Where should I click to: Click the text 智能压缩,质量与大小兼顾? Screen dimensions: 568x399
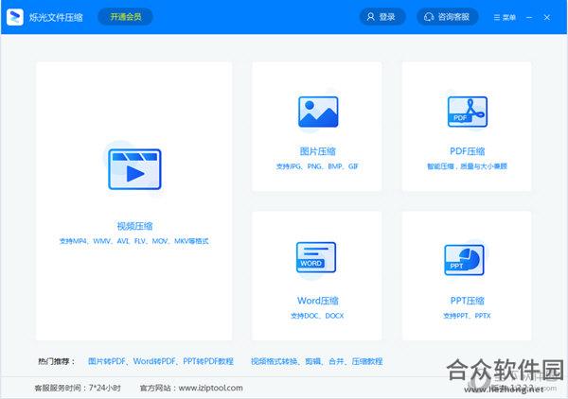tap(468, 166)
